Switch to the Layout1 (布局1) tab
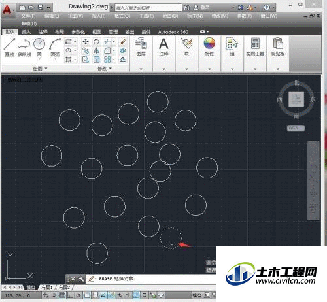 pos(46,287)
